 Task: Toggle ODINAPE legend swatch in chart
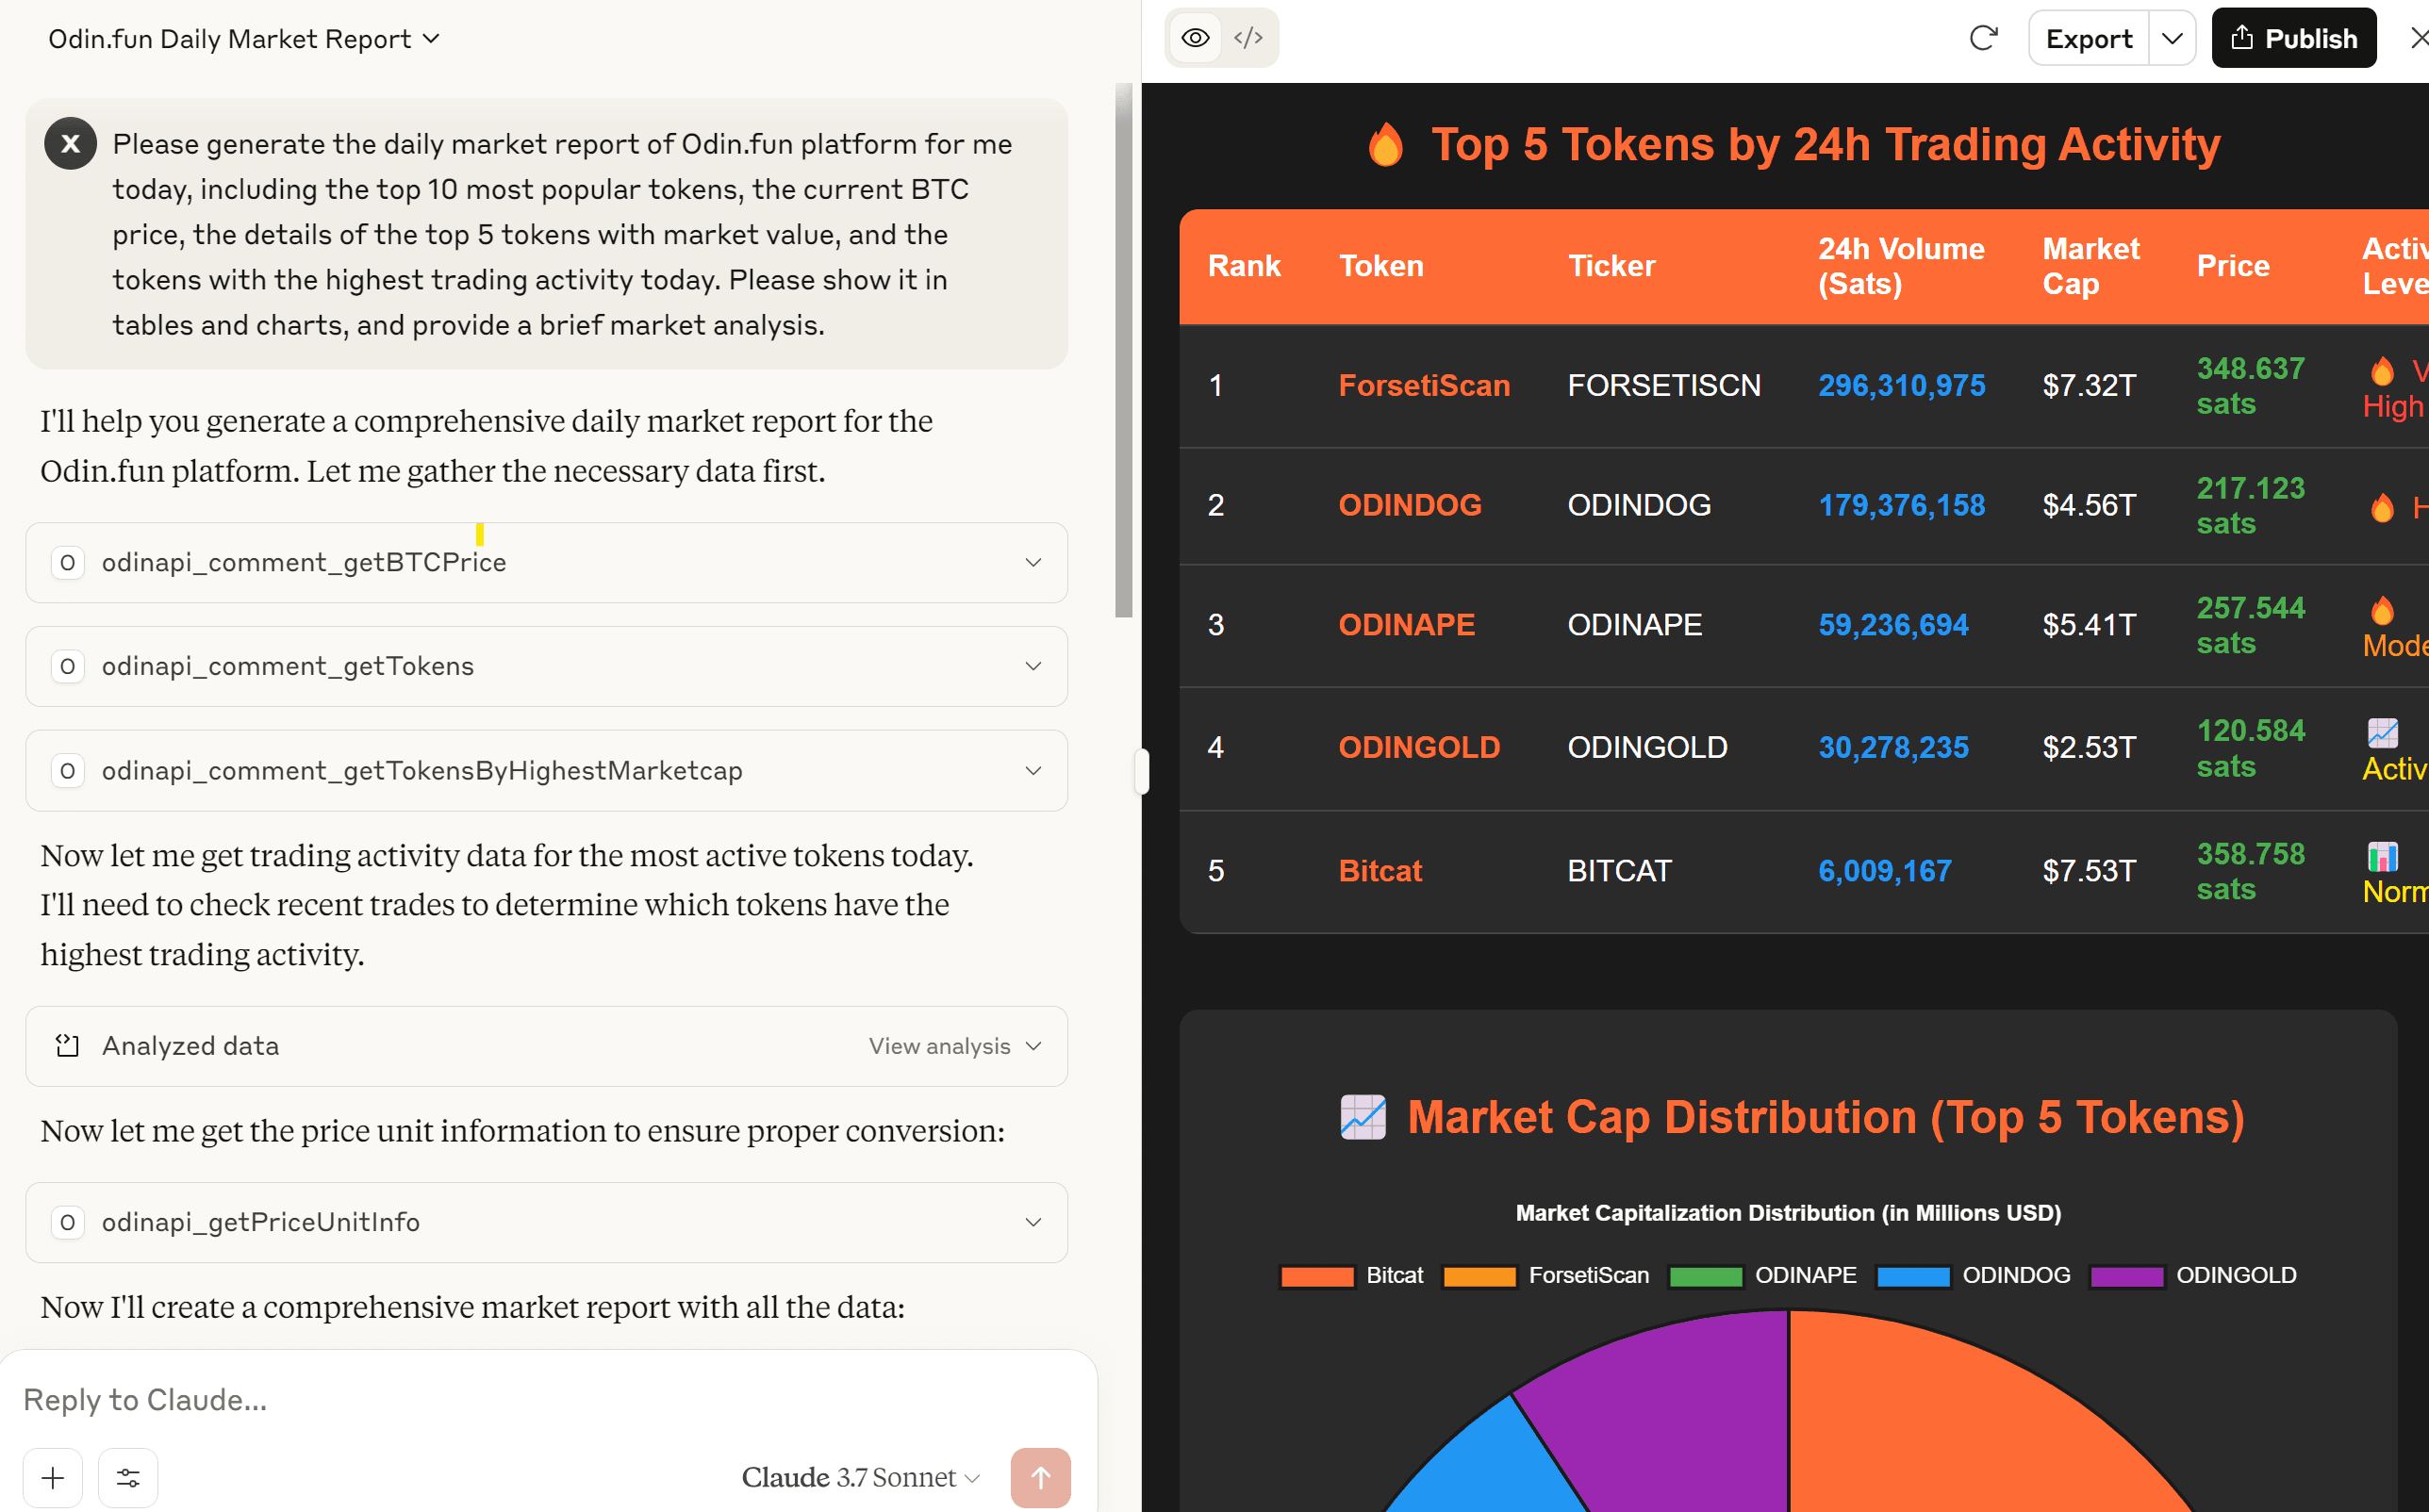pyautogui.click(x=1706, y=1276)
